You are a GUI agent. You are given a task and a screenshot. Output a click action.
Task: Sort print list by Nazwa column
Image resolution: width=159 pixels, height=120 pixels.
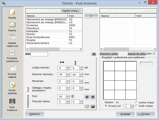(117, 16)
